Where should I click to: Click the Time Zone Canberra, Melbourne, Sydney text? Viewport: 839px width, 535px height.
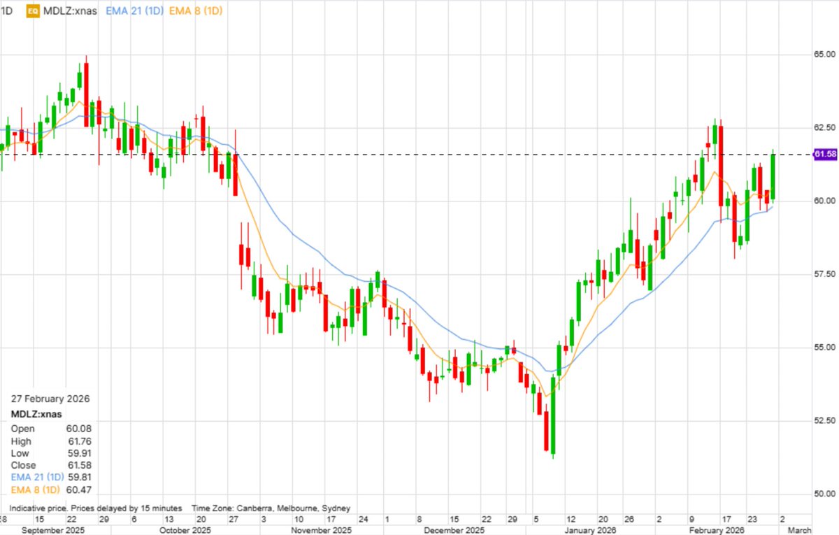(x=271, y=508)
